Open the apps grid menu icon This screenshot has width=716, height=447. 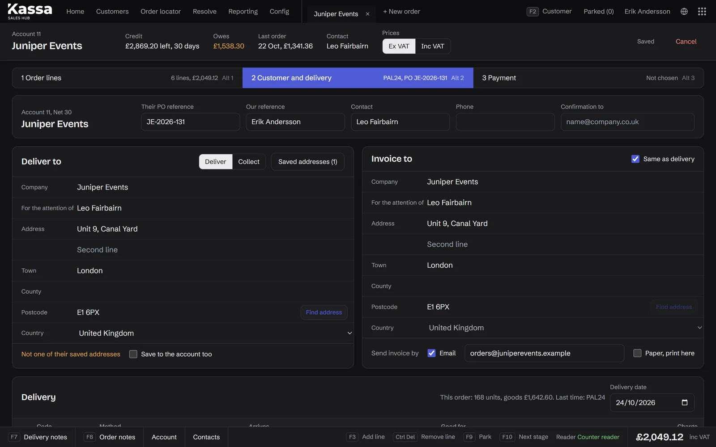pos(702,12)
